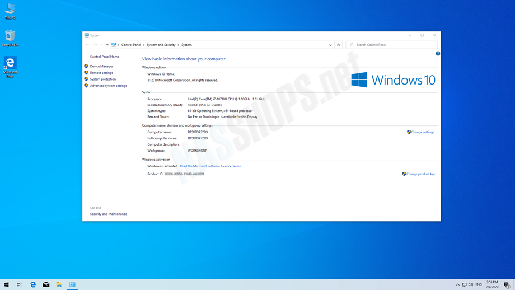Open the Action Center notifications icon
Image resolution: width=515 pixels, height=290 pixels.
tap(507, 285)
